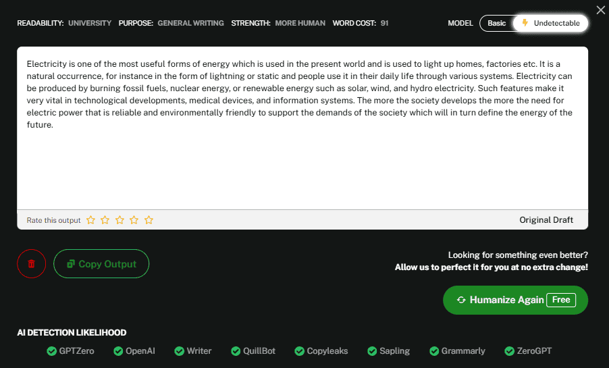Click the Writer green check icon
This screenshot has height=368, width=609.
pos(179,351)
